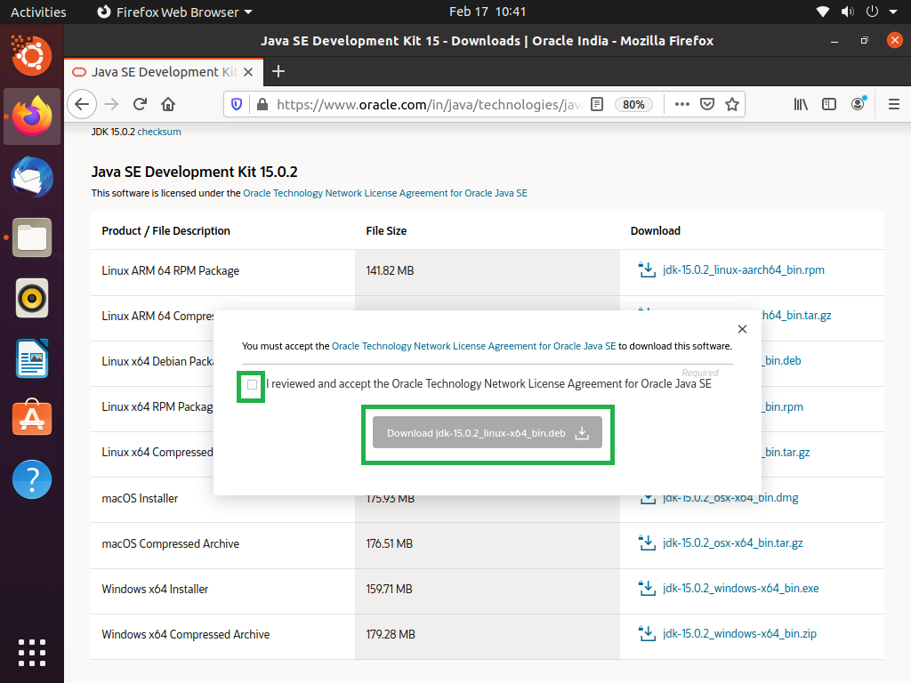Toggle reader view icon
This screenshot has width=911, height=683.
tap(597, 105)
